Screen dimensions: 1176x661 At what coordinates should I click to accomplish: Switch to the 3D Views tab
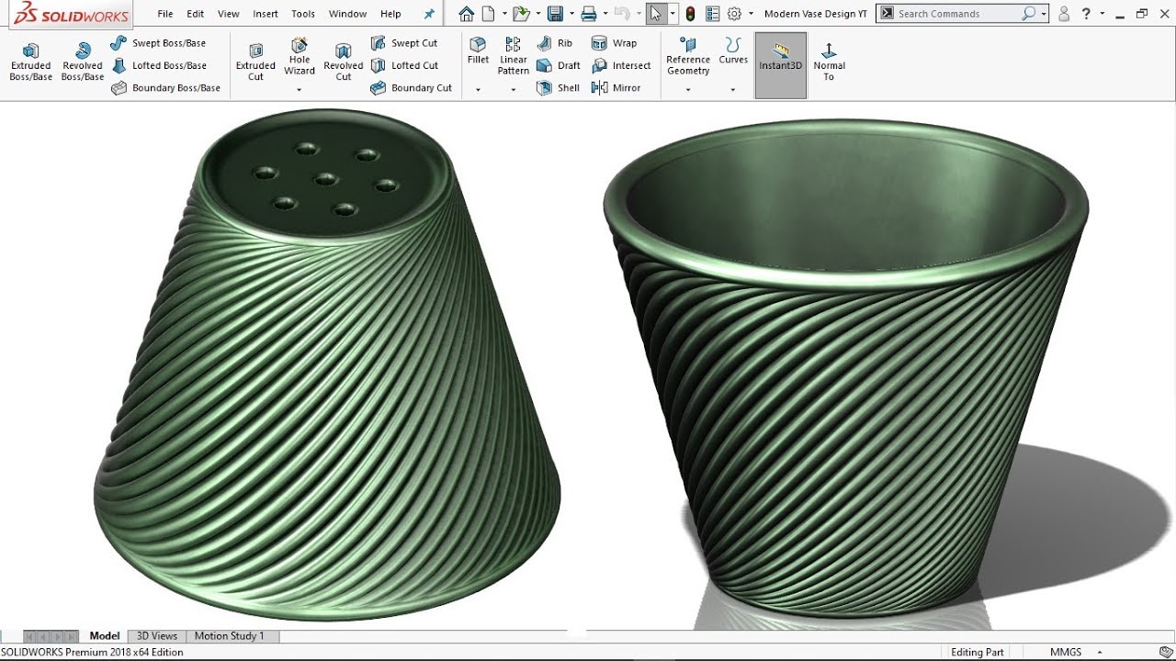pos(157,635)
